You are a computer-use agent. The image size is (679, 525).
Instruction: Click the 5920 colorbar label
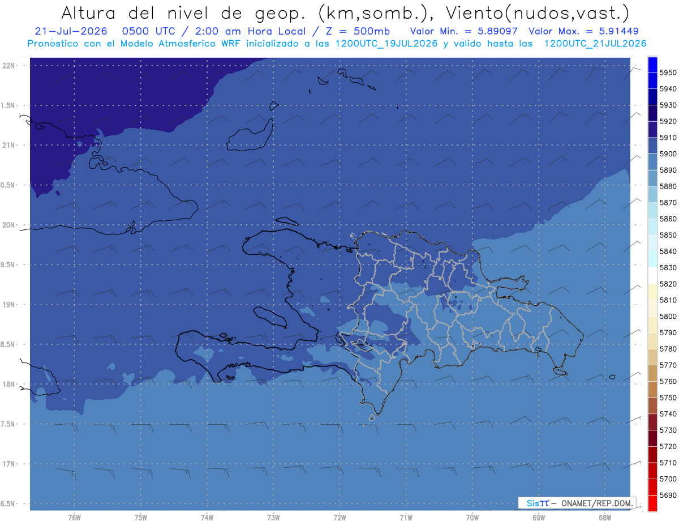pos(668,121)
